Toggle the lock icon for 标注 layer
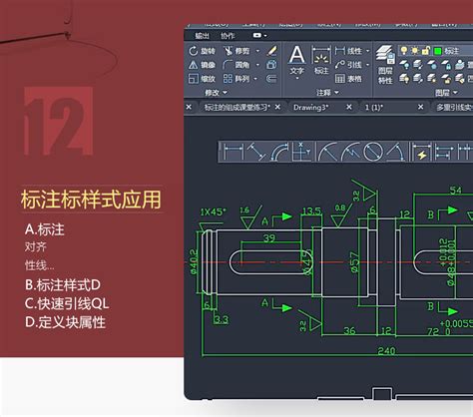 [426, 51]
